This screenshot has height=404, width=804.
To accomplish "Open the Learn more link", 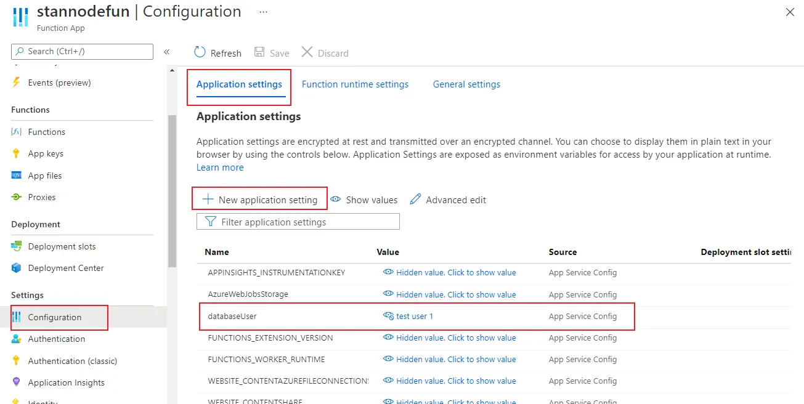I will 220,168.
